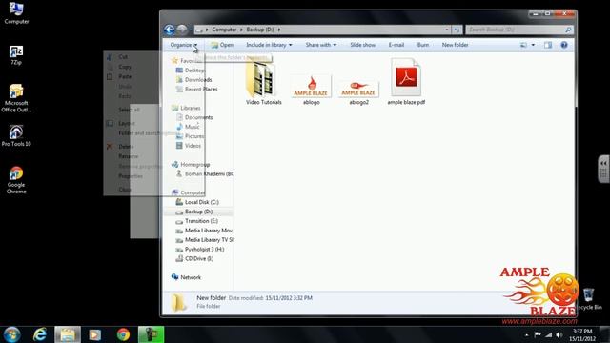Viewport: 610px width, 343px height.
Task: Open the Organize menu
Action: point(184,45)
